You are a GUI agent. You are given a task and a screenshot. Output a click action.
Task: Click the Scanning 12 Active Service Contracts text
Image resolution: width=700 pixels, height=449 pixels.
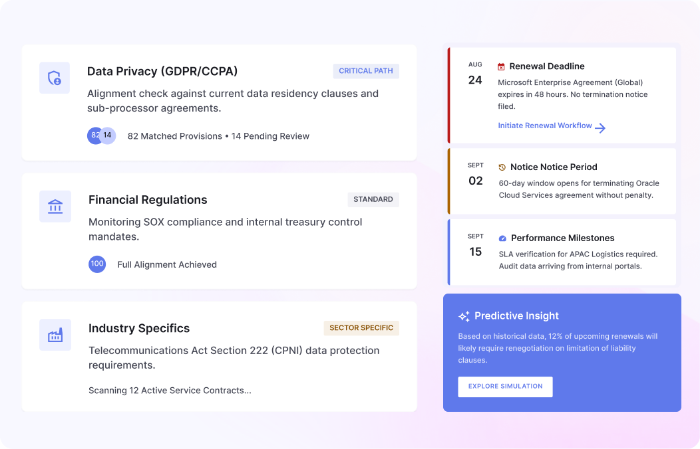click(170, 391)
